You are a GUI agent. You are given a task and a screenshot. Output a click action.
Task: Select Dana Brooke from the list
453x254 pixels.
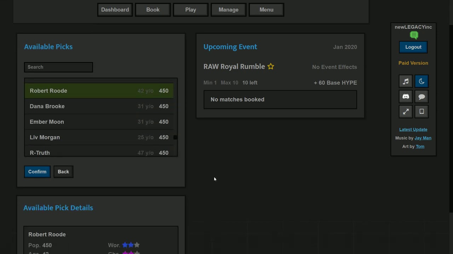tap(99, 106)
